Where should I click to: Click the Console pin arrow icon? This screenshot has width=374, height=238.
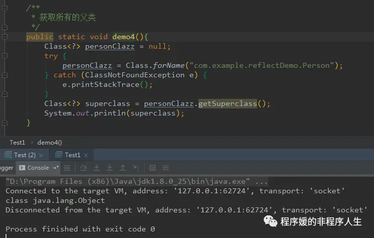point(55,168)
